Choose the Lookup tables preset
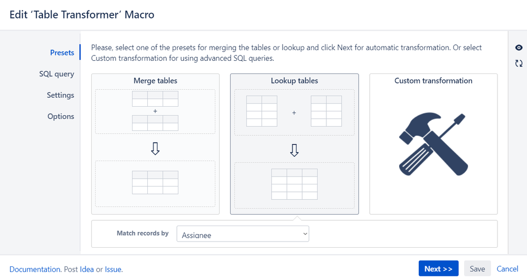Viewport: 527px width, 280px height. 295,144
